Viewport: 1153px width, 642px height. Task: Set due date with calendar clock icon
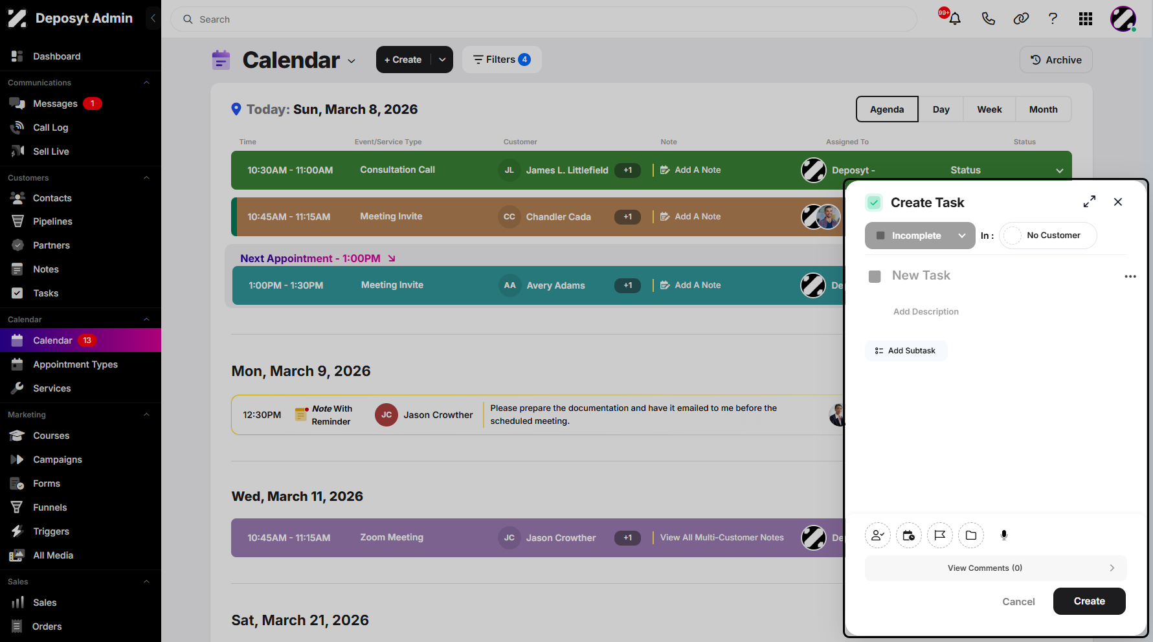tap(909, 535)
